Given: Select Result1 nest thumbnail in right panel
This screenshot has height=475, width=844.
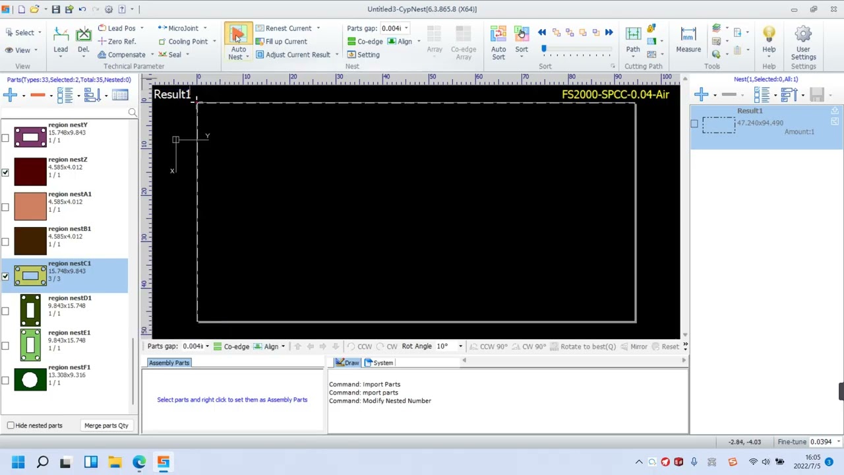Looking at the screenshot, I should pos(719,125).
